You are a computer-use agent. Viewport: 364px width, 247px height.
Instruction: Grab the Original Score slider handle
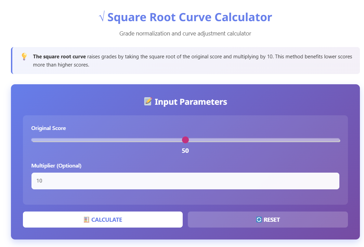185,140
